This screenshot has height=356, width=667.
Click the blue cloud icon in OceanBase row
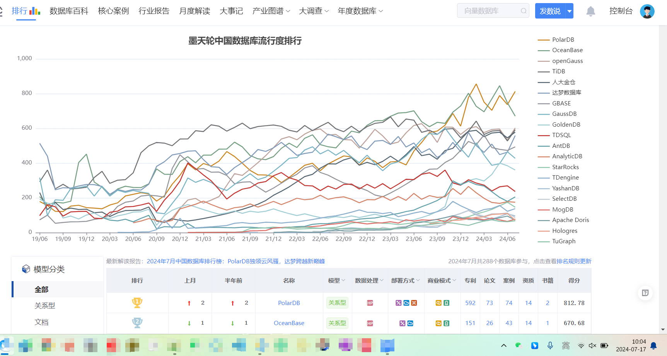click(410, 323)
